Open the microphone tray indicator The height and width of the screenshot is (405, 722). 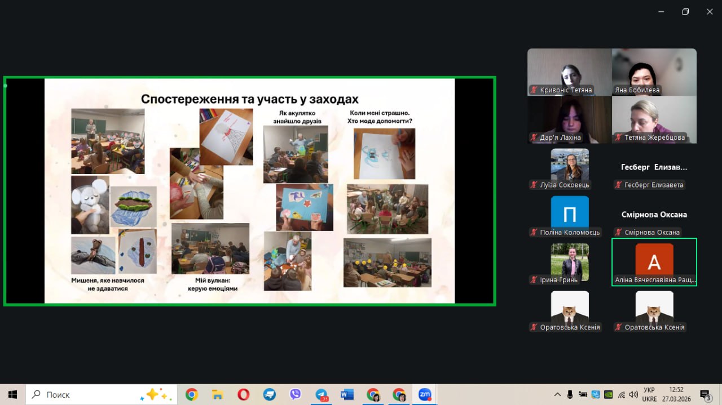pos(570,394)
